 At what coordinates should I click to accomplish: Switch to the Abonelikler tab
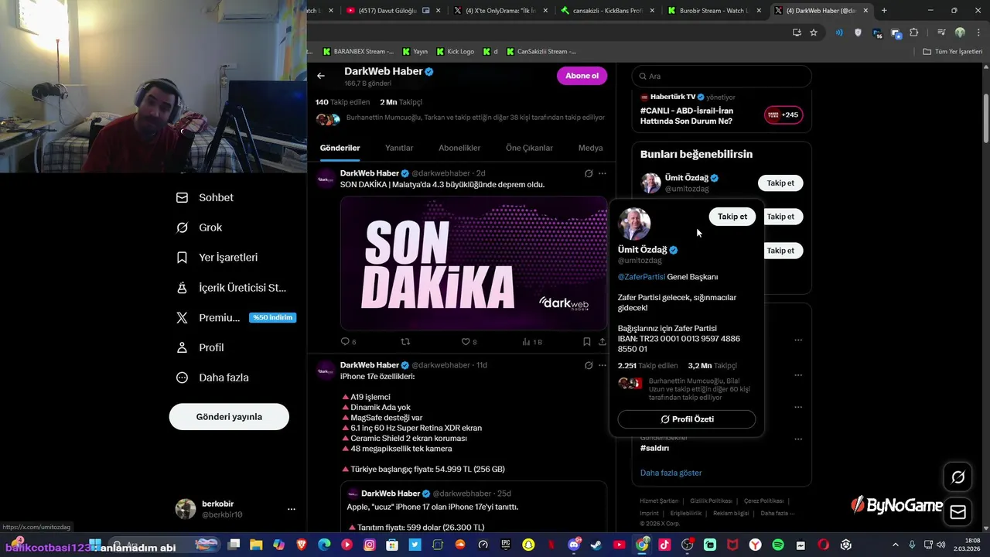459,148
